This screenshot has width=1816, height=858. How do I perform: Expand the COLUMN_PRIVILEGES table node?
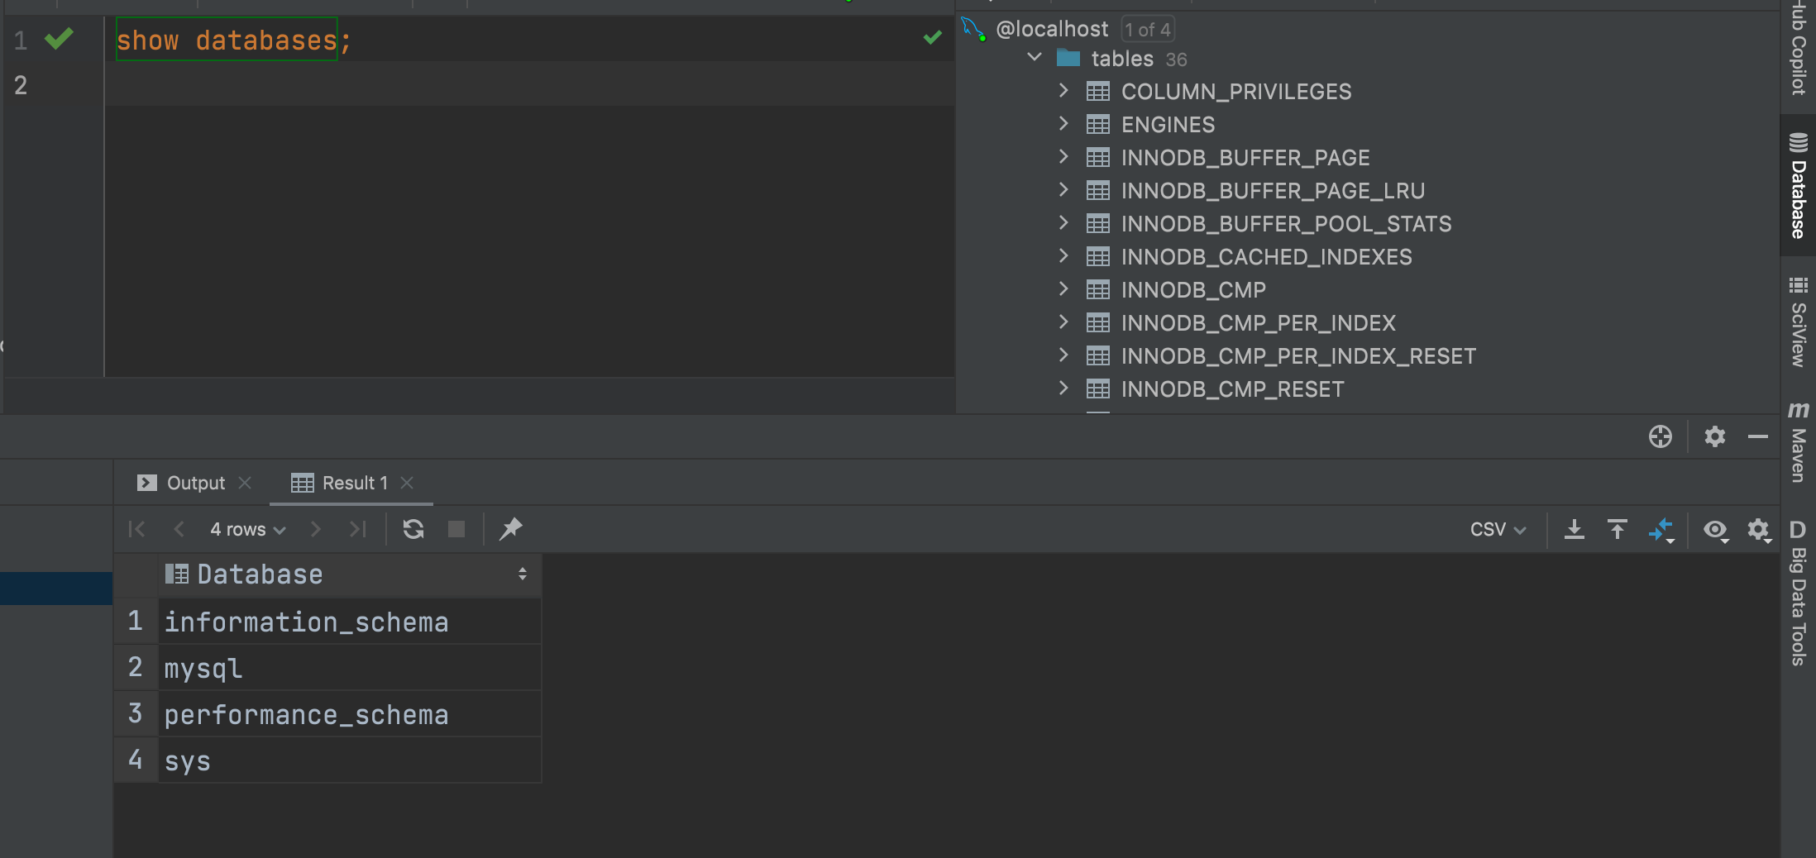(x=1064, y=91)
